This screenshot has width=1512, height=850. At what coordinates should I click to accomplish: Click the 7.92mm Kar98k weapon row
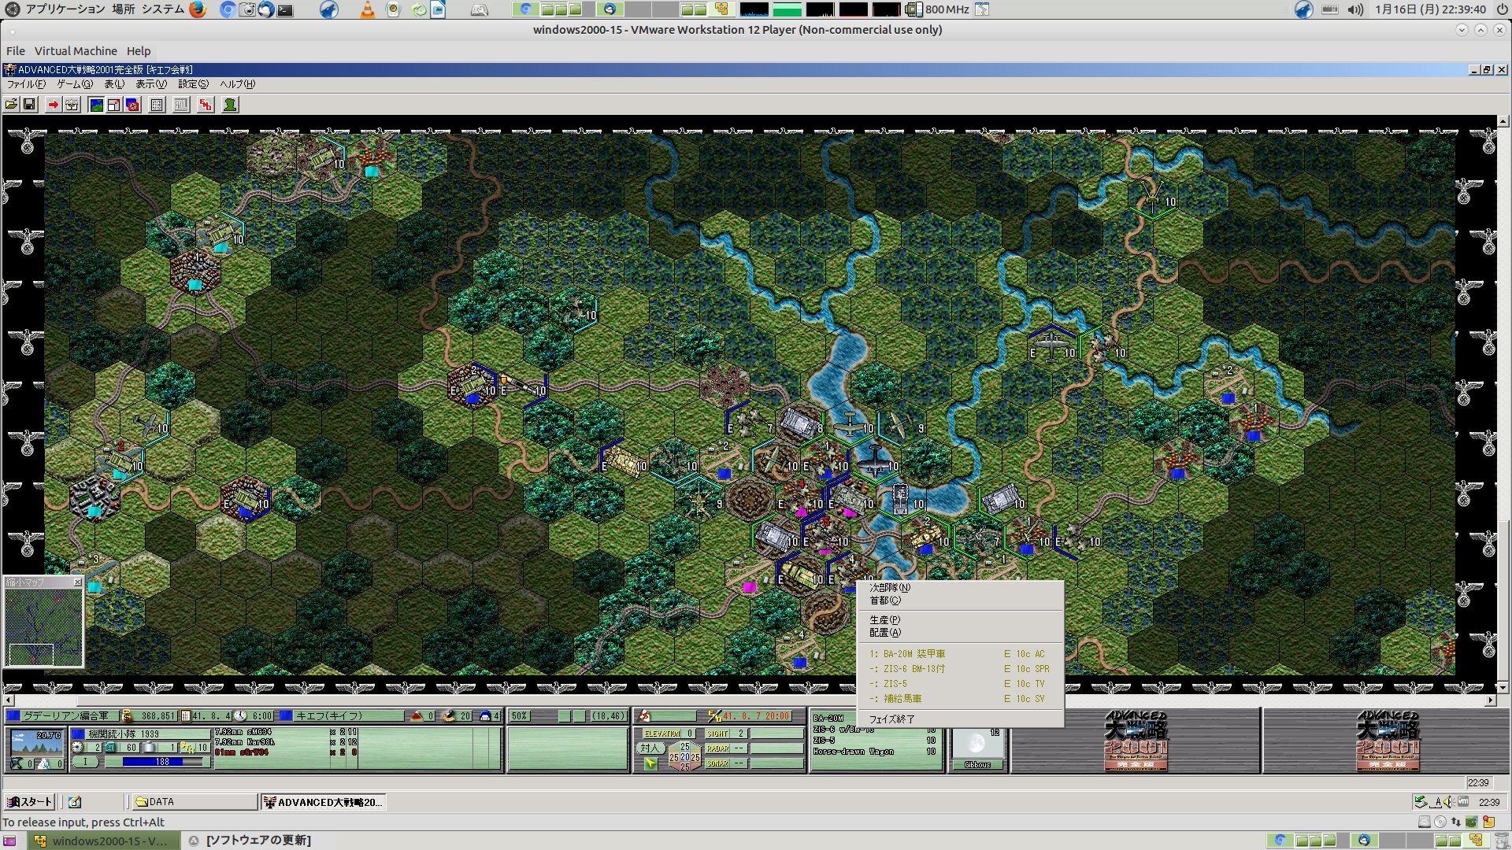point(286,742)
